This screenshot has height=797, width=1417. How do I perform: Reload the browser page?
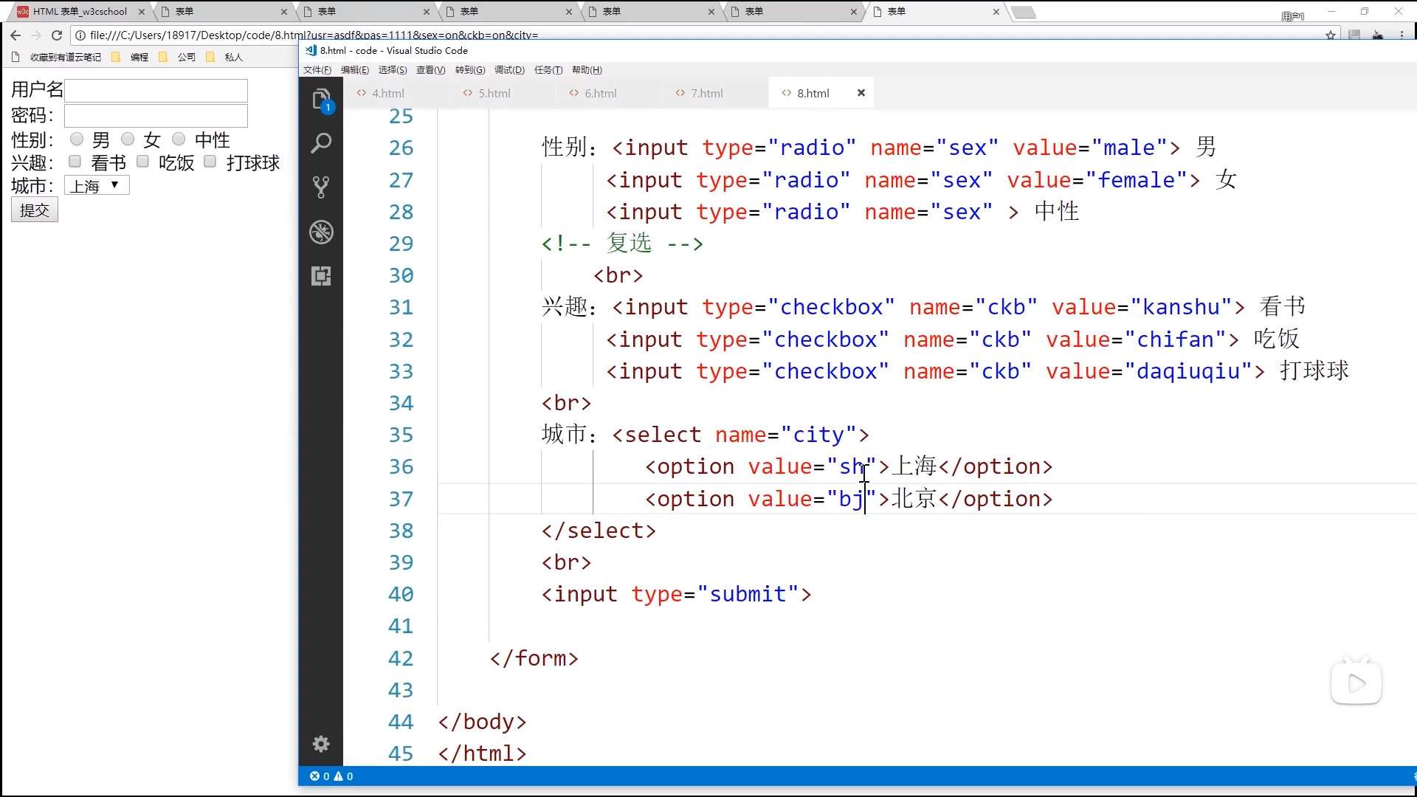click(57, 35)
